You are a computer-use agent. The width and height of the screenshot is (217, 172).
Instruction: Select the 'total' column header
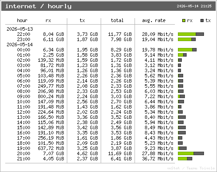click(x=117, y=20)
